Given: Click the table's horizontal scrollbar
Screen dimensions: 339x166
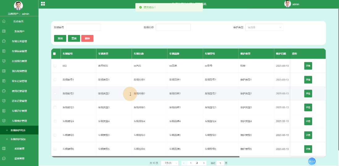Looking at the screenshot, I should pyautogui.click(x=145, y=156).
